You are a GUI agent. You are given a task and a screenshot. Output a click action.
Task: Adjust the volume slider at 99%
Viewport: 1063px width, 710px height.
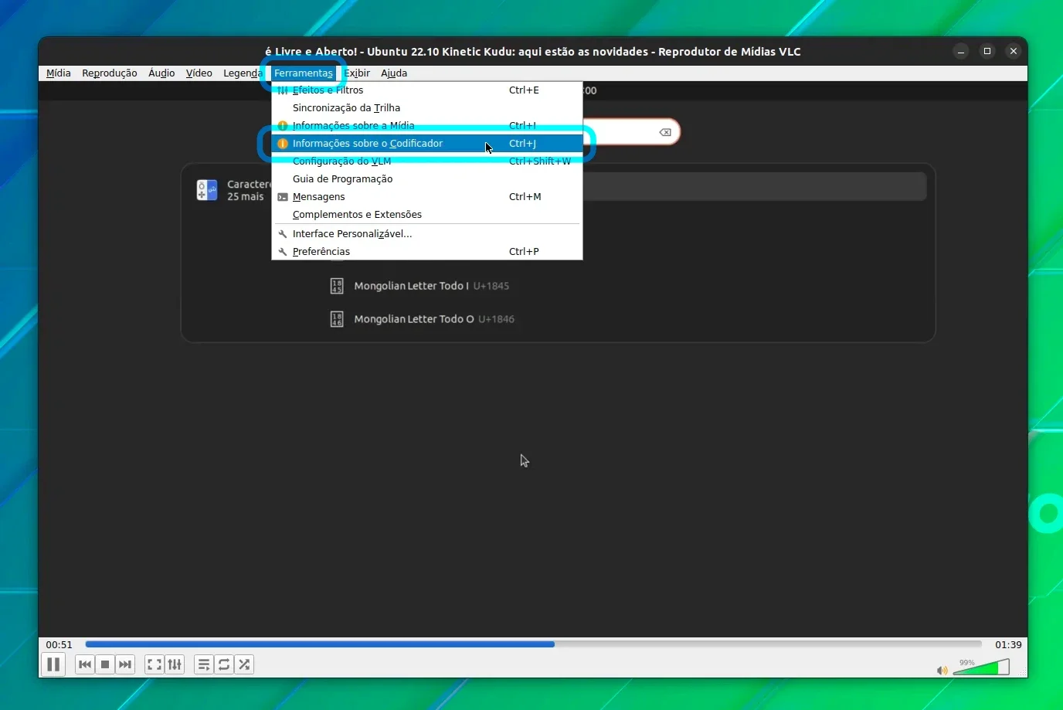coord(981,667)
